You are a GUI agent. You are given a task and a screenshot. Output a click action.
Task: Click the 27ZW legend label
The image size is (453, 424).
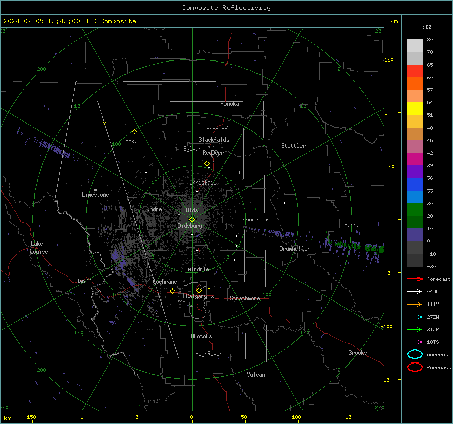click(x=433, y=317)
